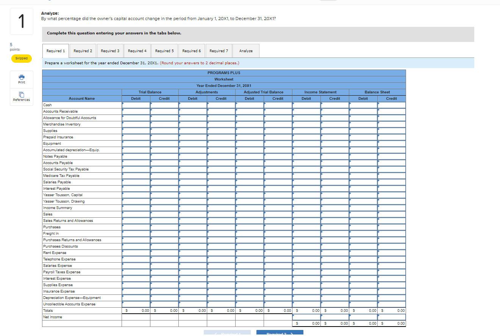
Task: Select Accounts Receivable Trial Balance debit cell
Action: (136, 111)
